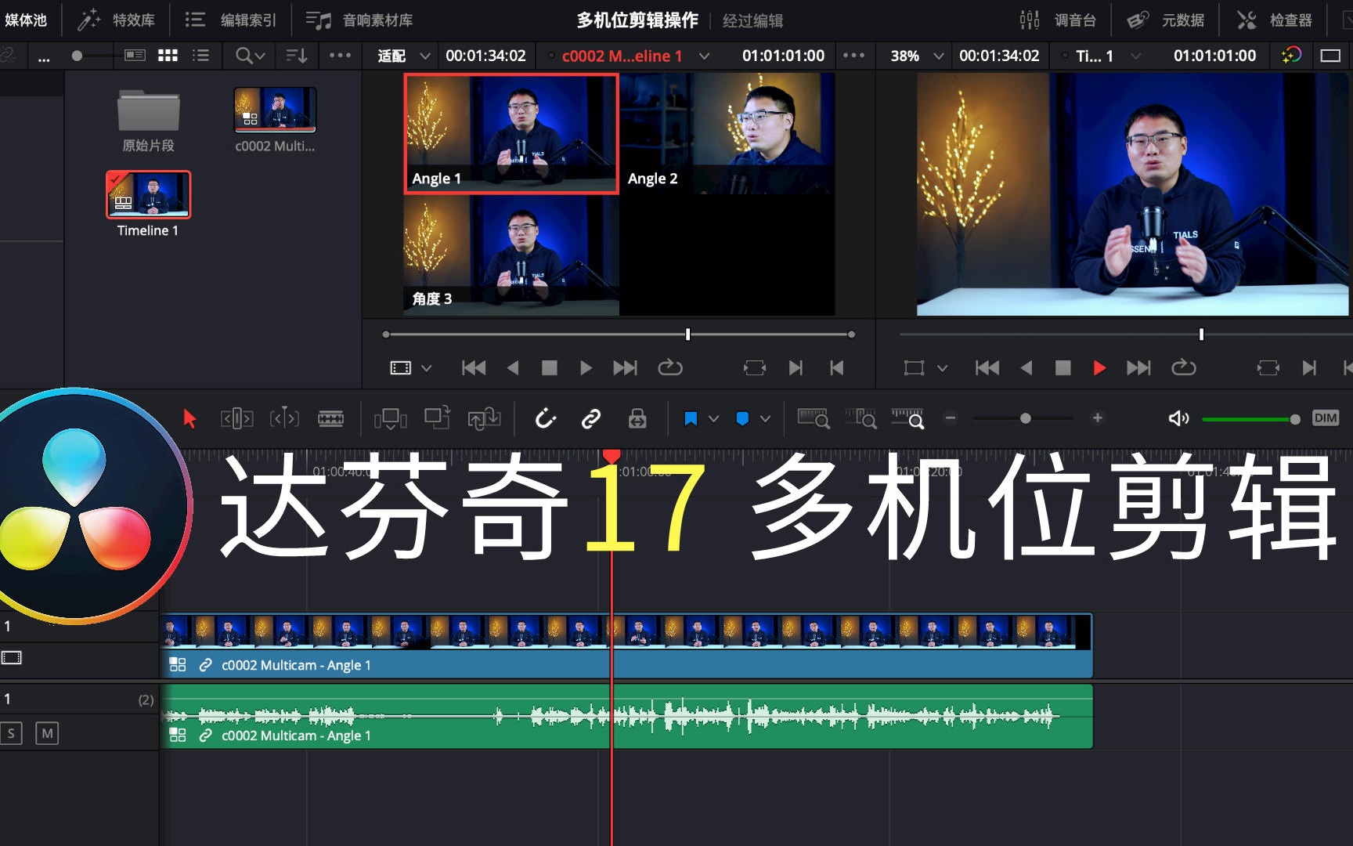Go to last frame in source viewer
This screenshot has height=846, width=1353.
click(625, 368)
